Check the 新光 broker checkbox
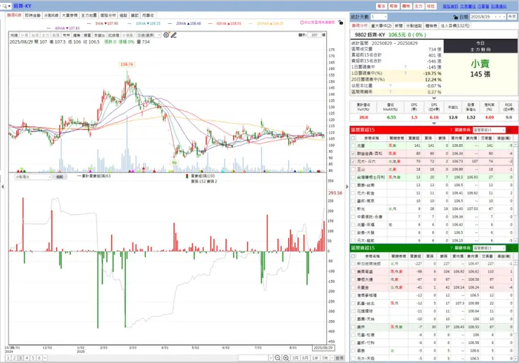 tap(353, 209)
